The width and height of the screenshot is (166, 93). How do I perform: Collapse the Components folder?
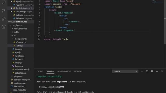21,39
